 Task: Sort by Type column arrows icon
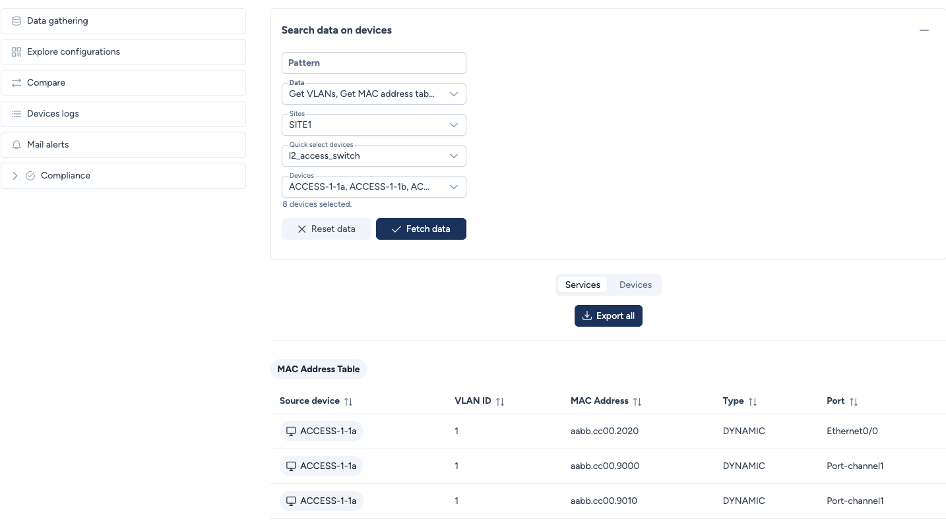[x=753, y=401]
